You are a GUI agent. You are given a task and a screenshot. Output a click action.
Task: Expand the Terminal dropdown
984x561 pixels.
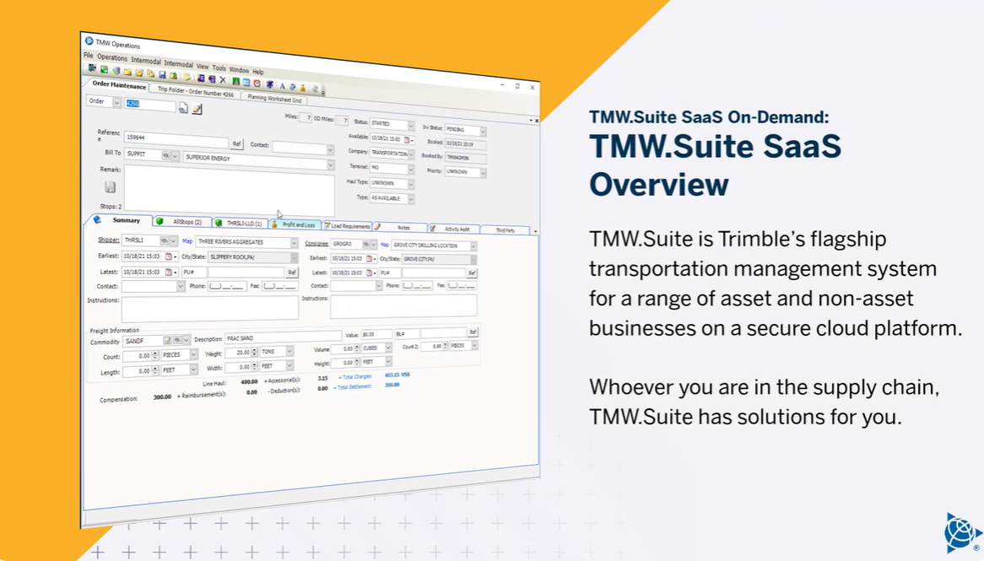tap(410, 170)
